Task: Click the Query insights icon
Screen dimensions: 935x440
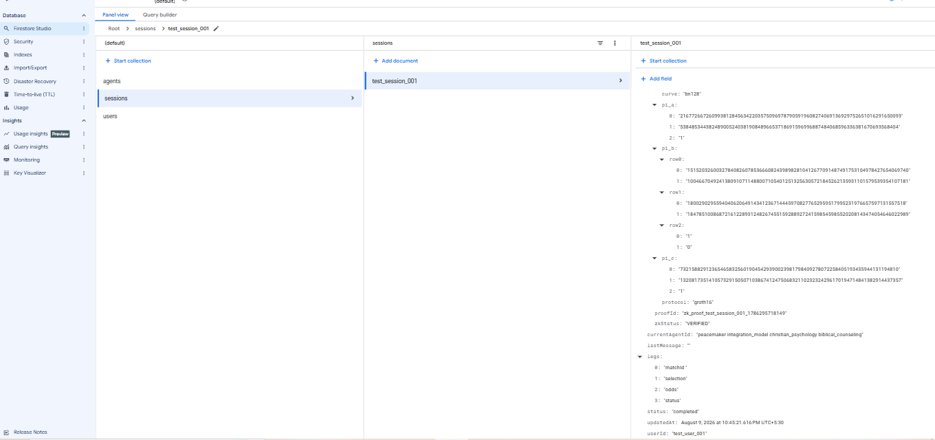Action: [x=6, y=147]
